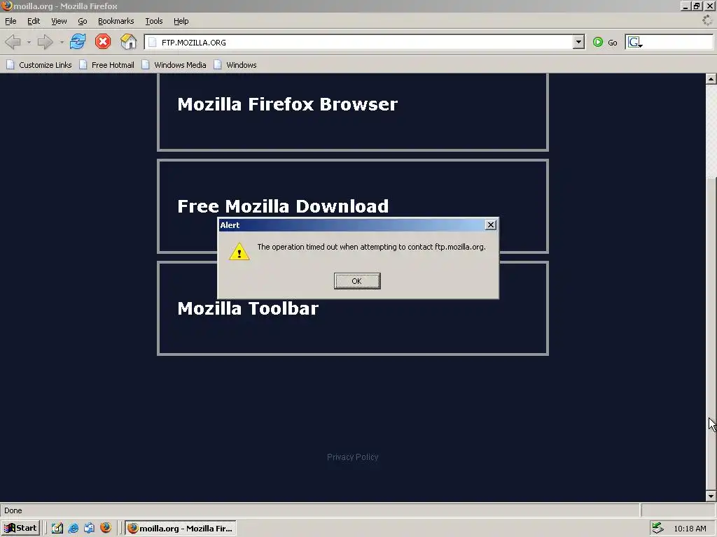
Task: Open the Customize Links bookmark
Action: pyautogui.click(x=39, y=65)
